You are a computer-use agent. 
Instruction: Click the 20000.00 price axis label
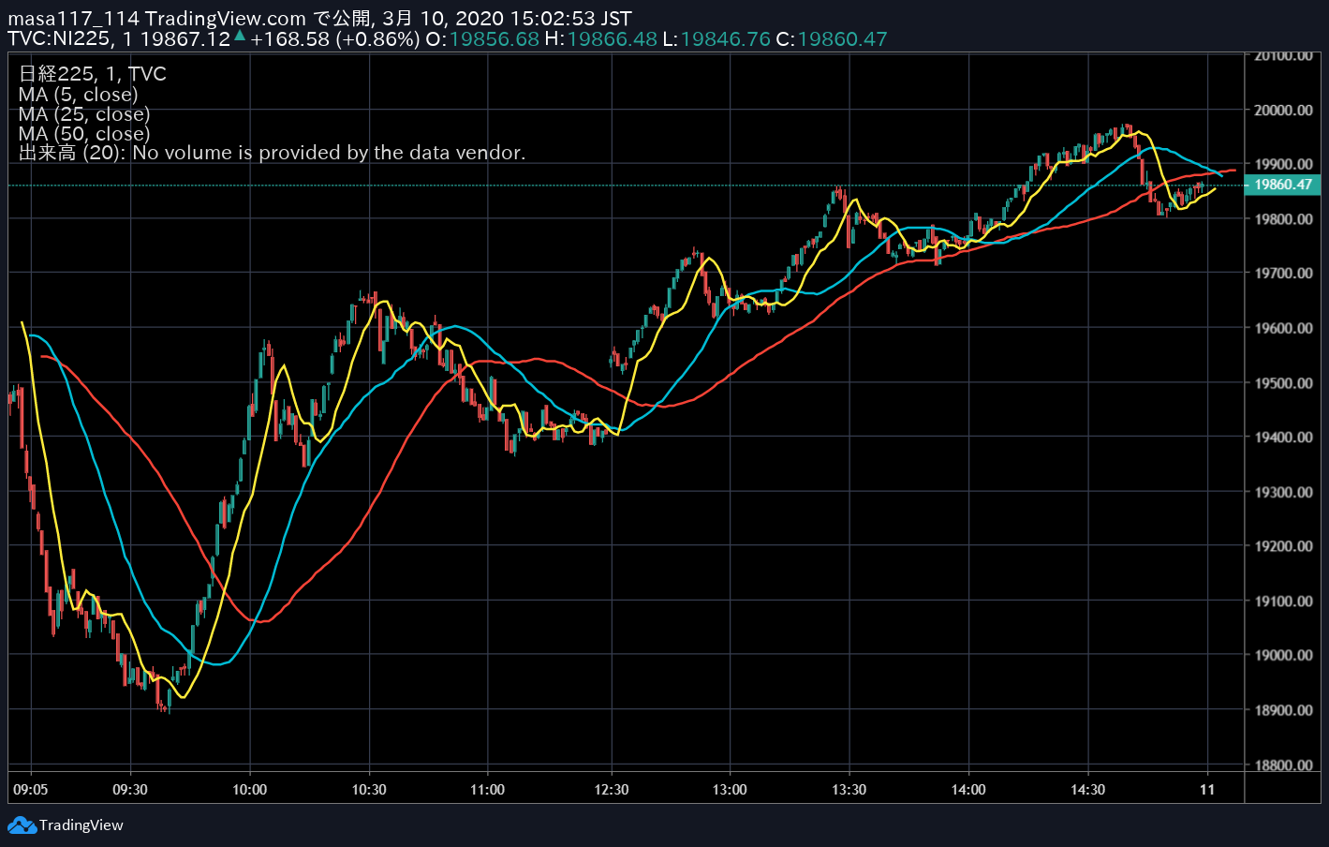[x=1283, y=110]
